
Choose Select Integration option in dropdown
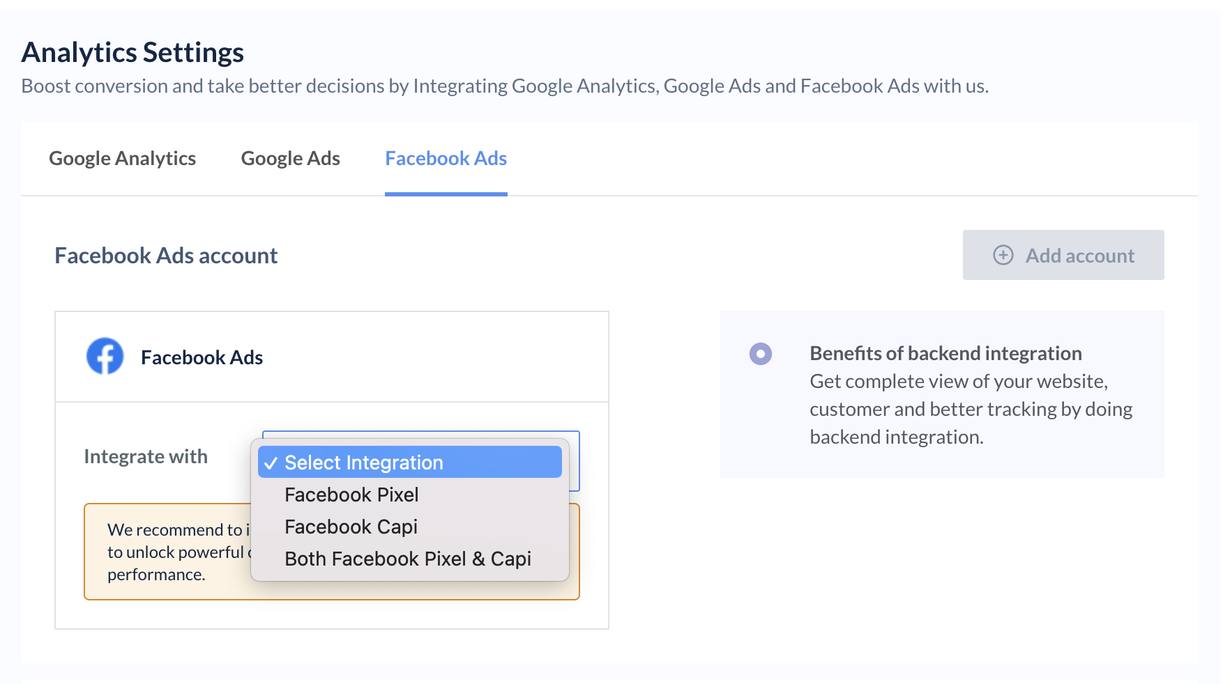tap(410, 463)
